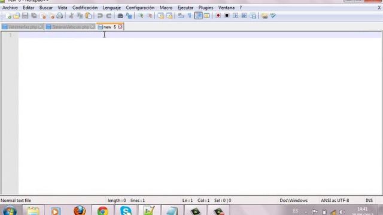Image resolution: width=383 pixels, height=215 pixels.
Task: Open Firefox from the taskbar
Action: pos(80,210)
